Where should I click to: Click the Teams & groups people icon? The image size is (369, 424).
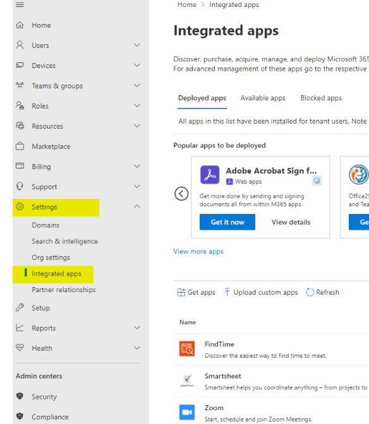click(20, 85)
